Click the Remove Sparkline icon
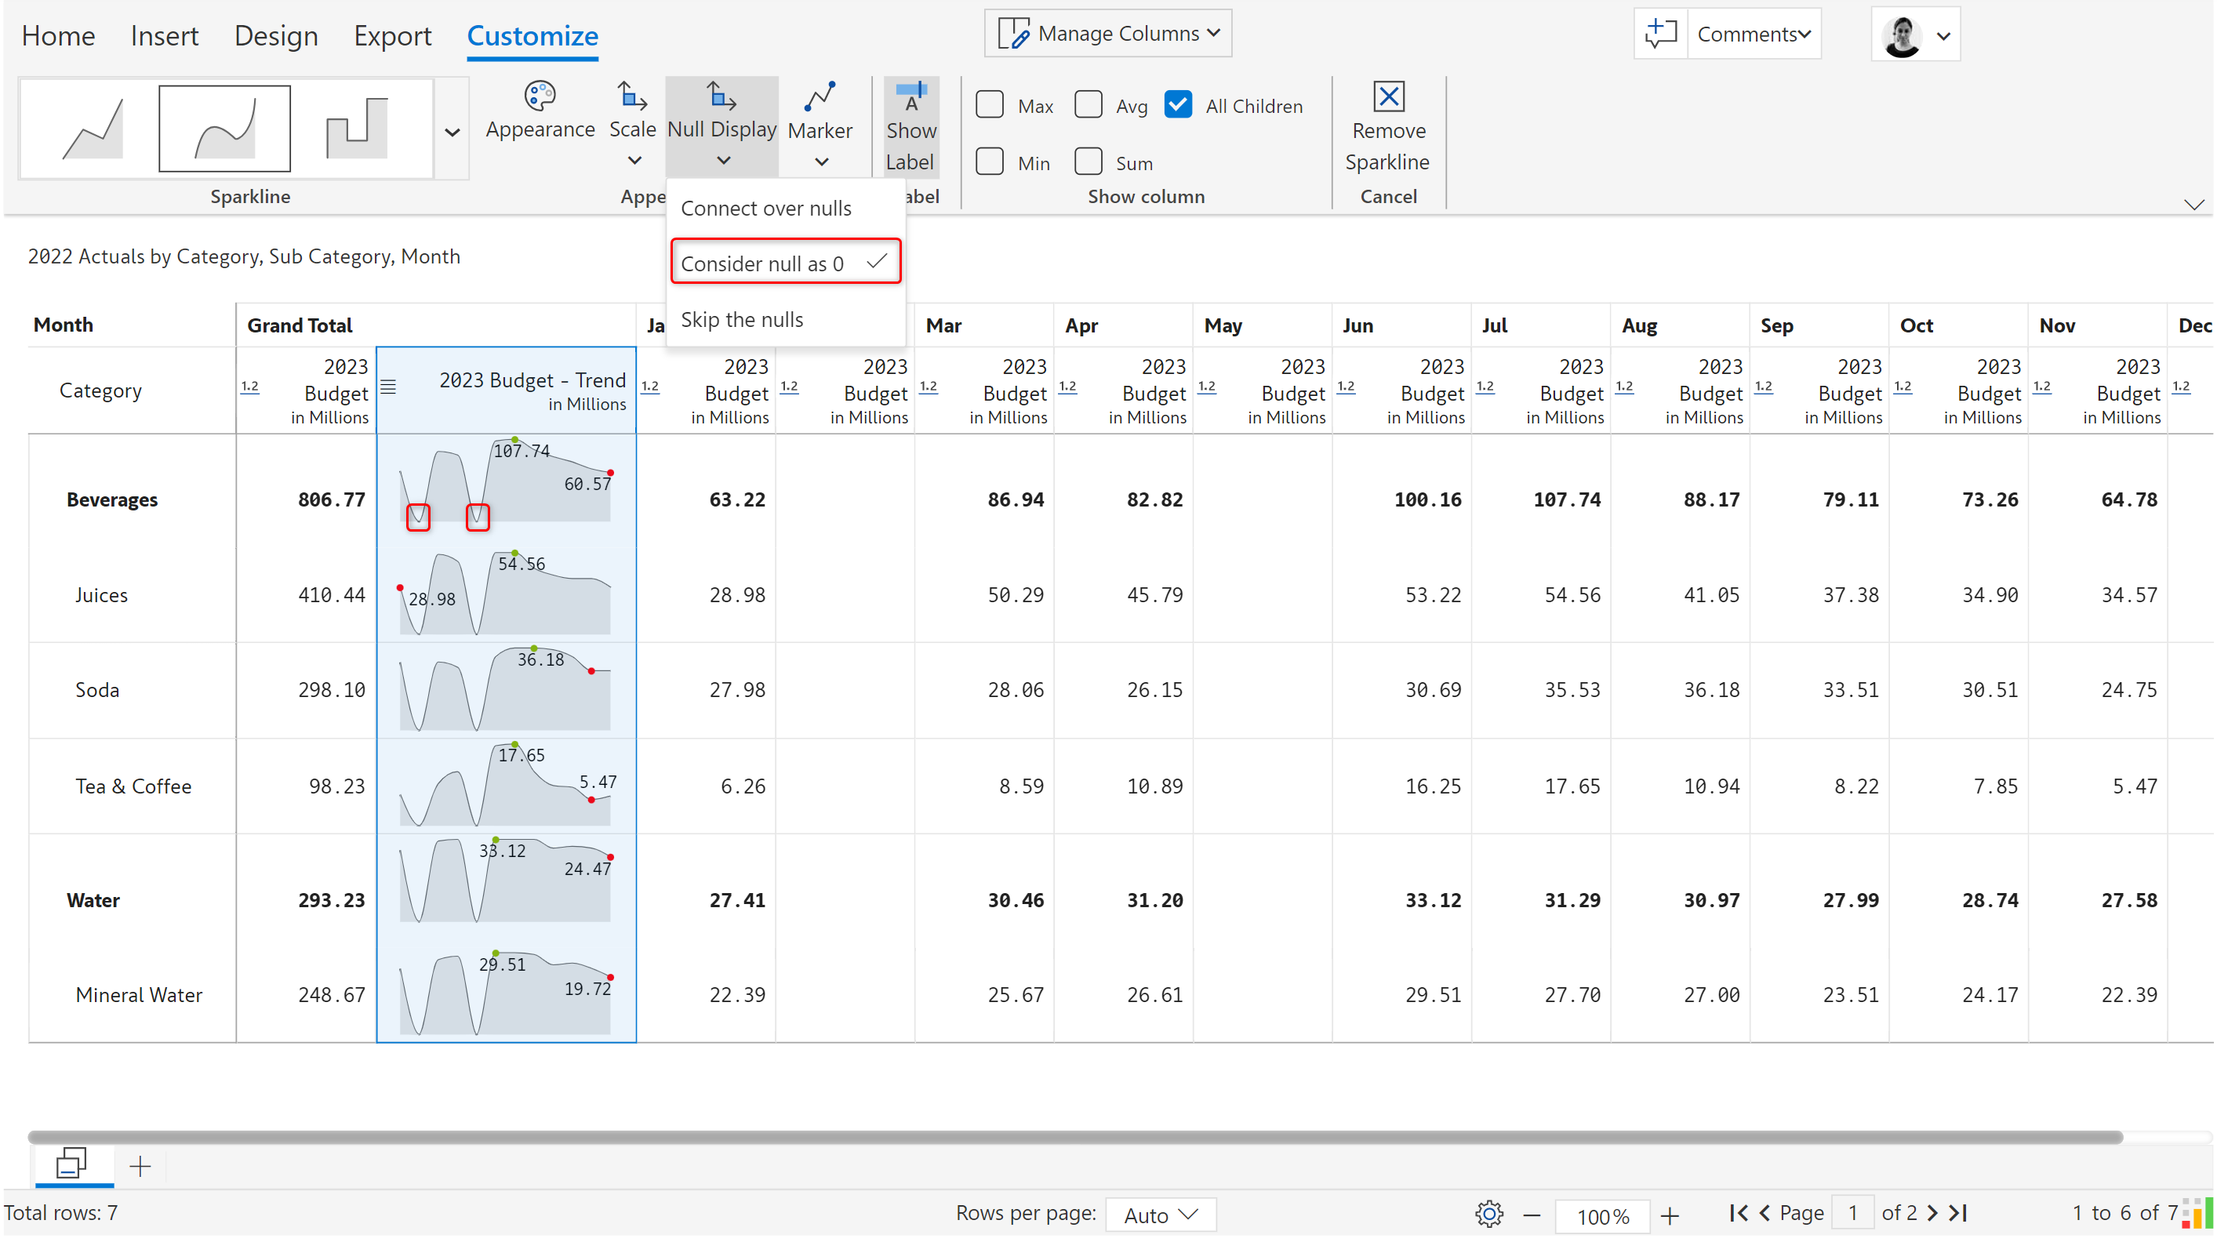 [1388, 96]
